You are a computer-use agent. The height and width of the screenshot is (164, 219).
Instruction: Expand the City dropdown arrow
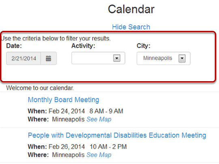[182, 58]
